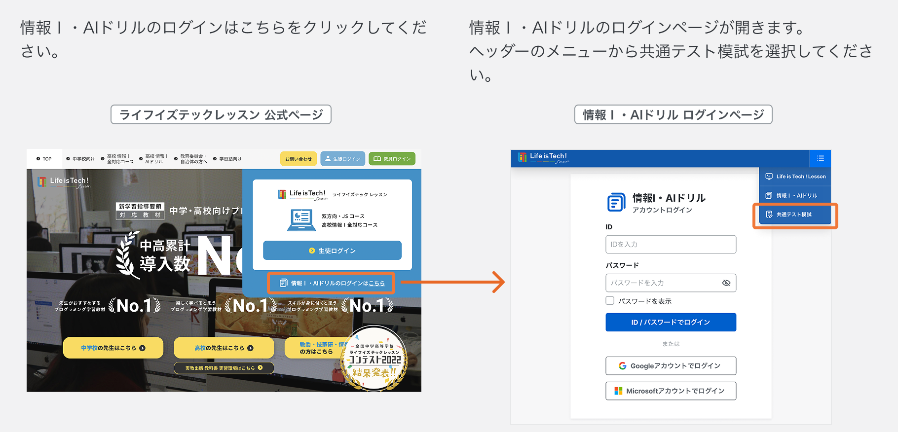Click 情報Ⅰ・AIドリル document icon on login card
This screenshot has height=432, width=898.
pyautogui.click(x=616, y=202)
